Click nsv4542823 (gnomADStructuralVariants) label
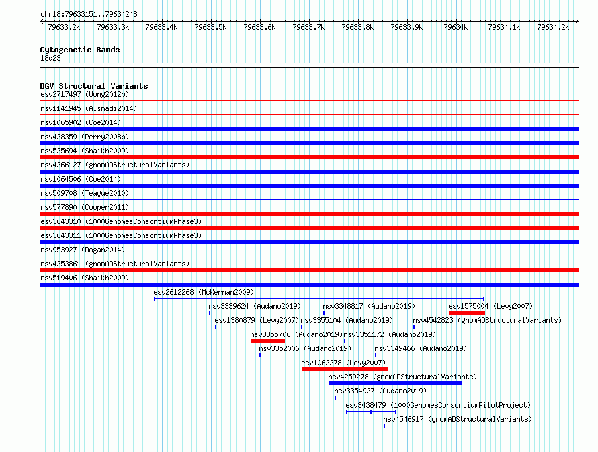The height and width of the screenshot is (452, 598). pos(487,320)
